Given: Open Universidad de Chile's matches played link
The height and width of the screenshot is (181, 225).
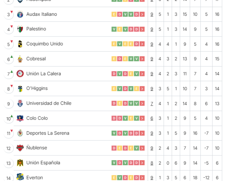Looking at the screenshot, I should click(152, 104).
